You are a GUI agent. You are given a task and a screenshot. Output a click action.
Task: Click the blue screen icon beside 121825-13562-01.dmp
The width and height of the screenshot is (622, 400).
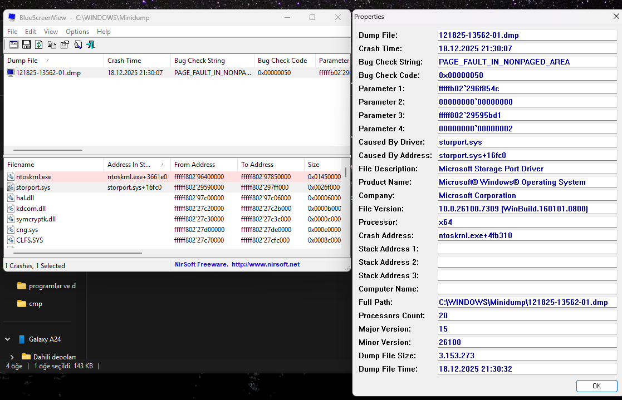[x=11, y=73]
